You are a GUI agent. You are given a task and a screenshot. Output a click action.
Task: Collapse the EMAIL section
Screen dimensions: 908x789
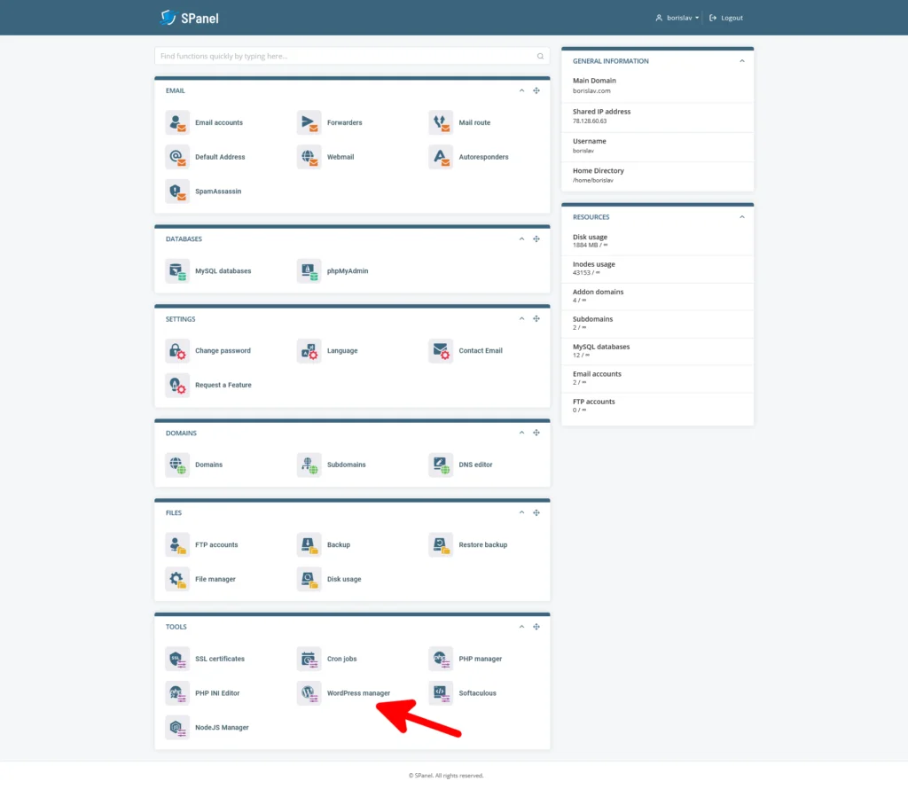[521, 90]
